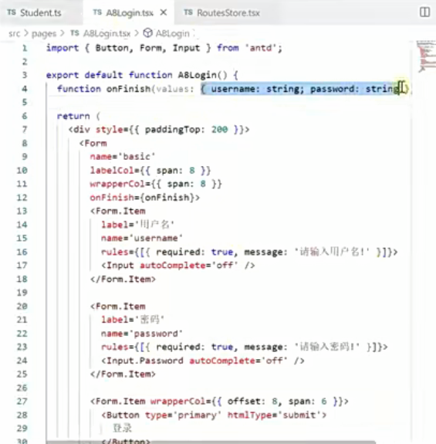Click the '<Form' opening tag on line 8
Viewport: 436px width, 444px height.
coord(93,144)
